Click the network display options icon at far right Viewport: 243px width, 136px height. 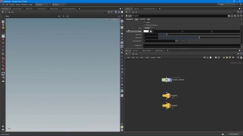click(x=241, y=57)
